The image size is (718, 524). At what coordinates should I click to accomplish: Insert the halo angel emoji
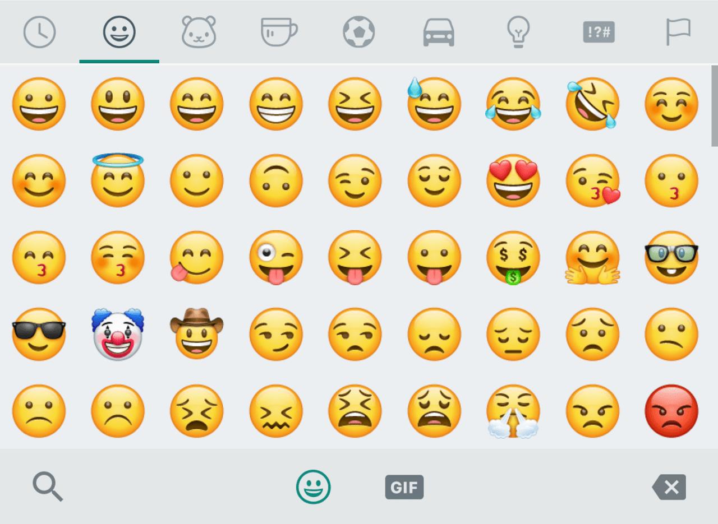pos(118,180)
